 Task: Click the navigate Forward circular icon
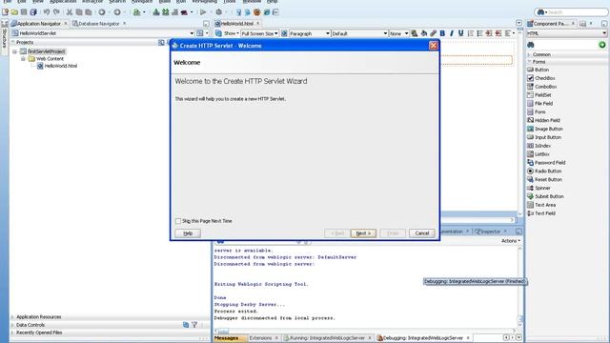(117, 12)
